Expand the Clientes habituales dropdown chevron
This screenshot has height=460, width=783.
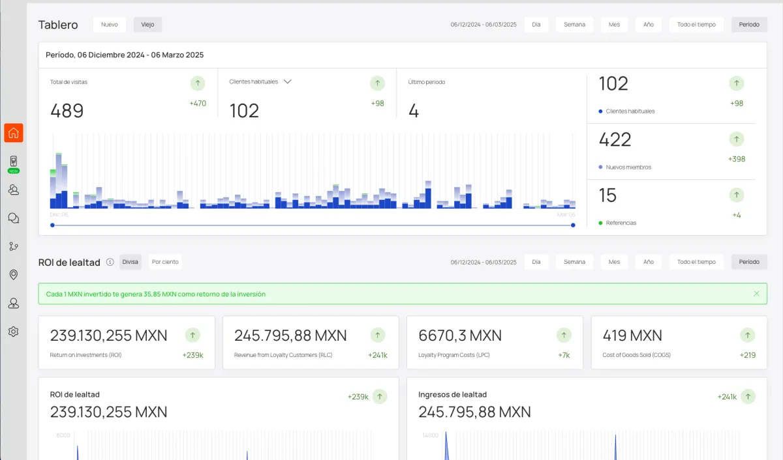[287, 82]
